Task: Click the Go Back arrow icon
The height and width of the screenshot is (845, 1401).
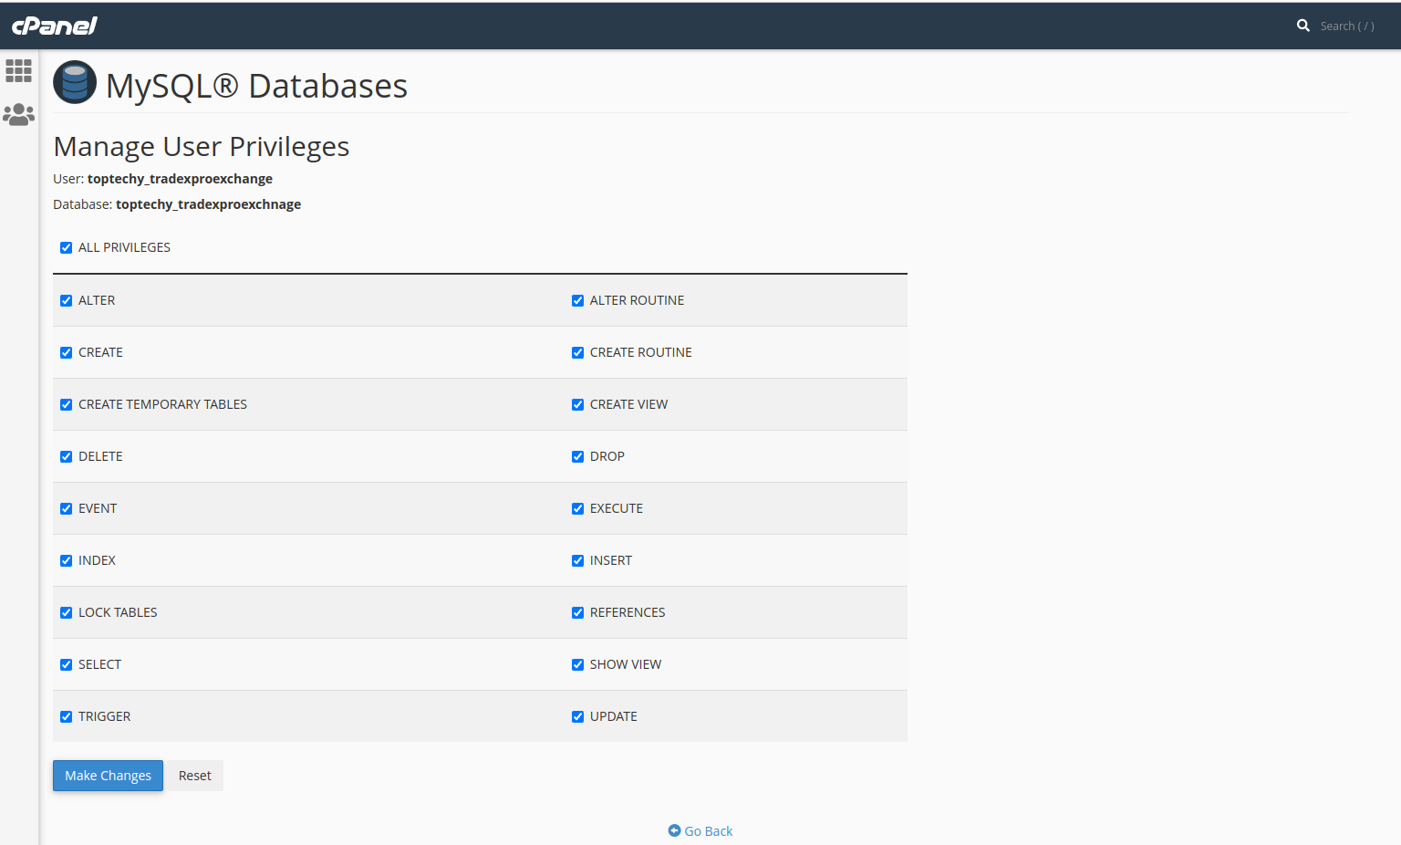Action: 674,830
